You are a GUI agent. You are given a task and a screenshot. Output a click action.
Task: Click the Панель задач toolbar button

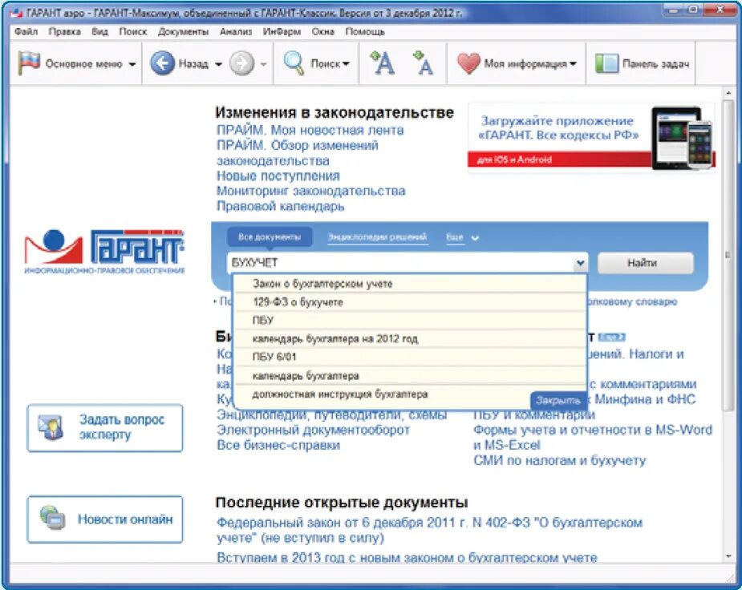642,63
